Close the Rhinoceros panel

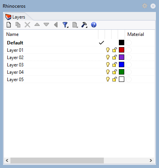(153, 6)
